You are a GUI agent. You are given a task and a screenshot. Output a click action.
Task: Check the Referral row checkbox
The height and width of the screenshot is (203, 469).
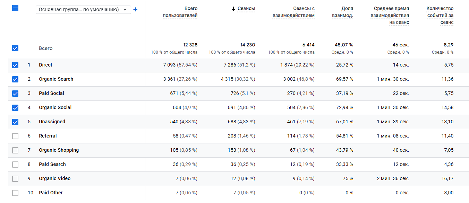click(15, 136)
